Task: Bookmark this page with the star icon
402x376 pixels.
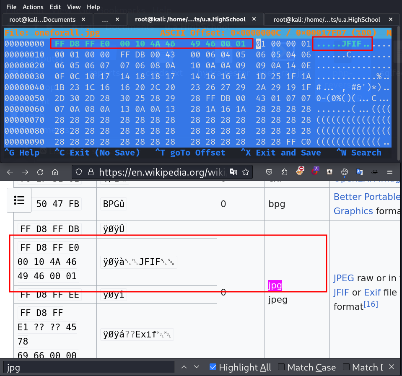Action: (246, 172)
